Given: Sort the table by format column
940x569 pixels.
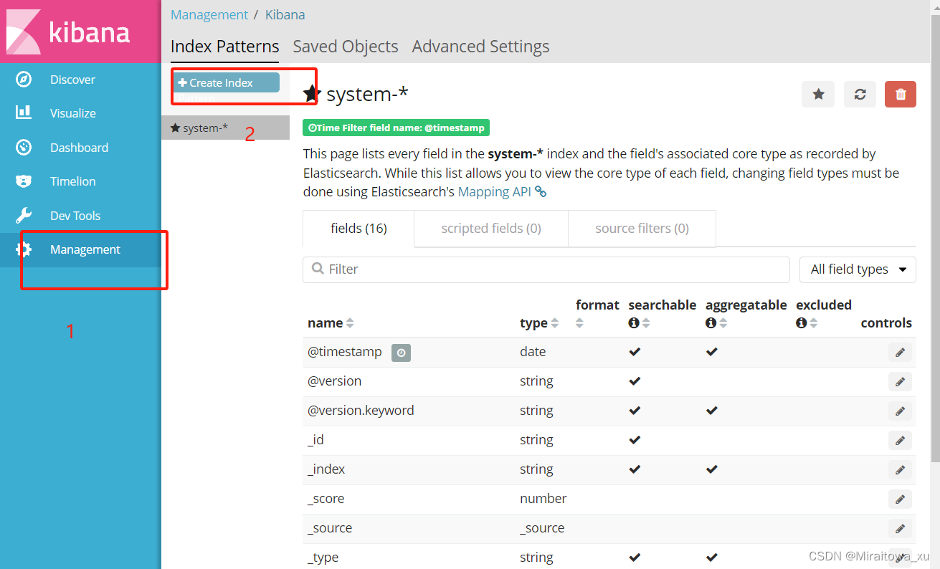Looking at the screenshot, I should [580, 323].
